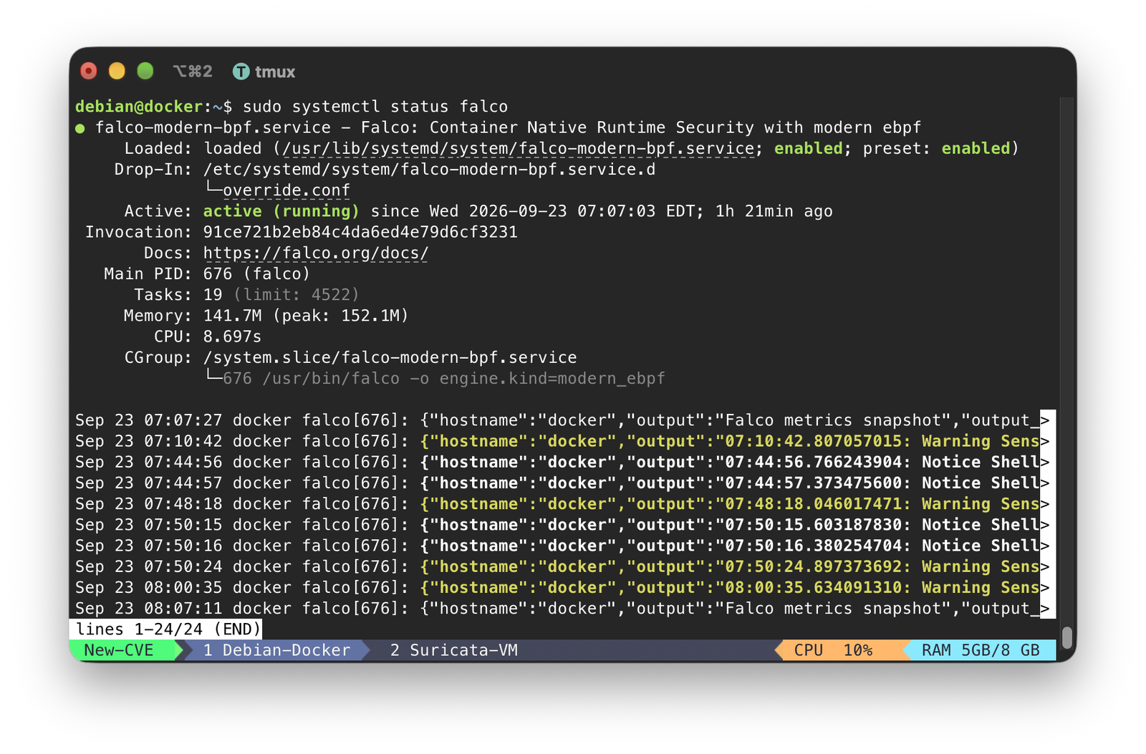The height and width of the screenshot is (754, 1146).
Task: Click the process line '676 /usr/bin/falco -o engine.kind=modern_ebpf'
Action: pyautogui.click(x=444, y=378)
